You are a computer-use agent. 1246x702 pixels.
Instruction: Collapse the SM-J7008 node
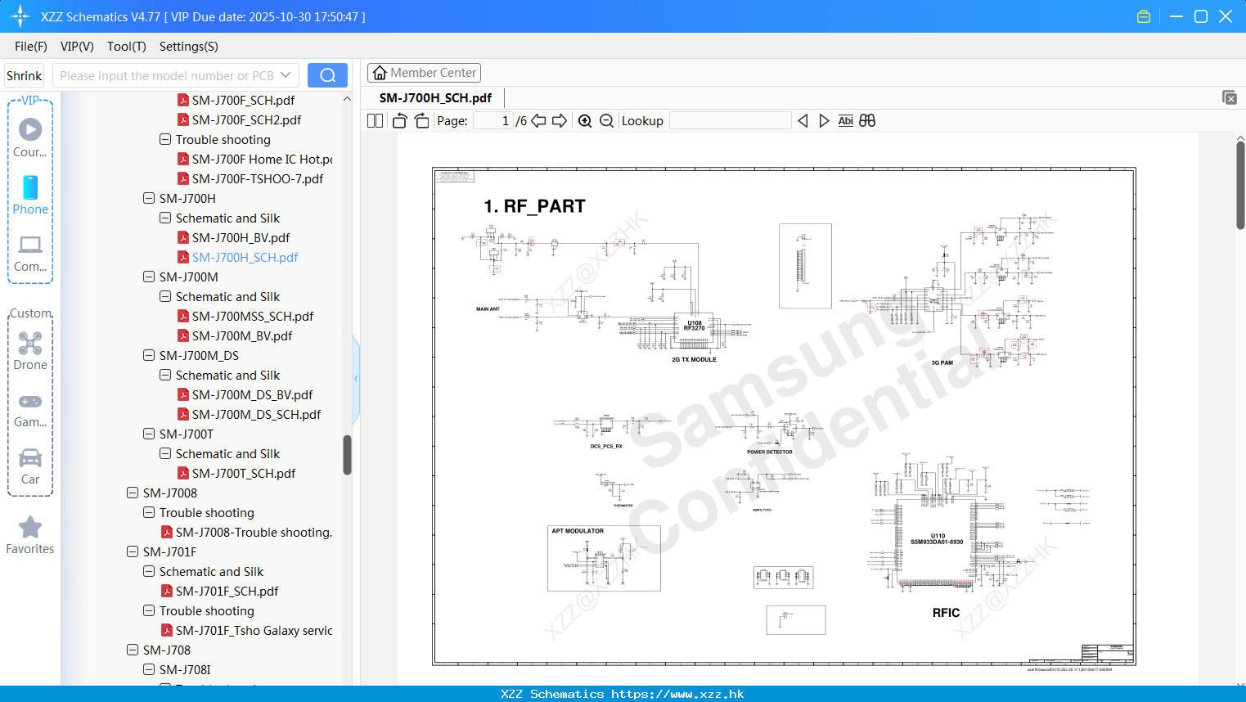click(133, 493)
